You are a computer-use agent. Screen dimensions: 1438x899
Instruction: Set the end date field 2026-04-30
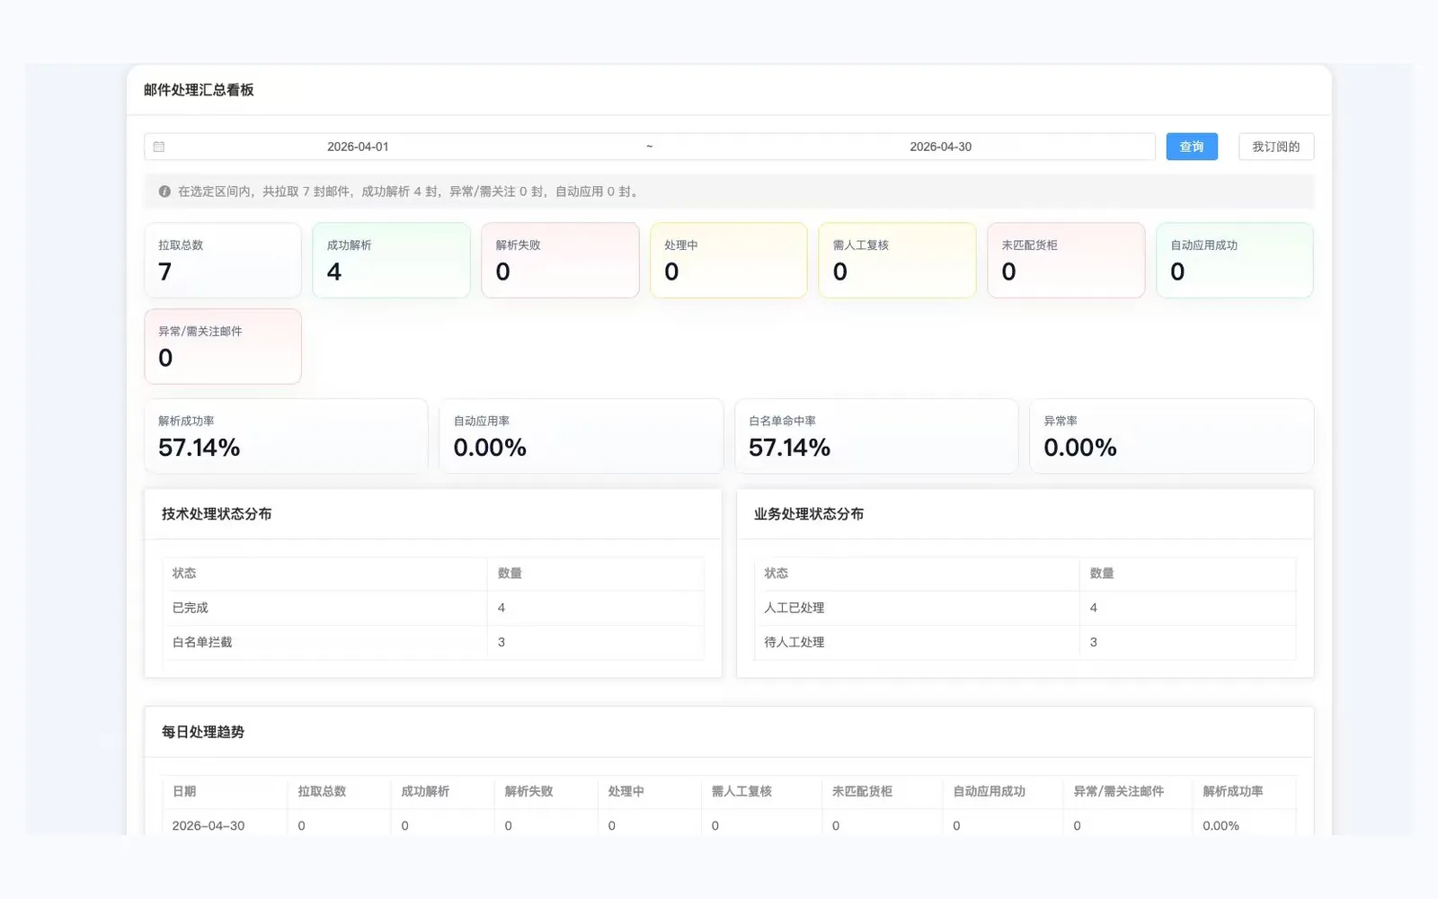(x=940, y=147)
